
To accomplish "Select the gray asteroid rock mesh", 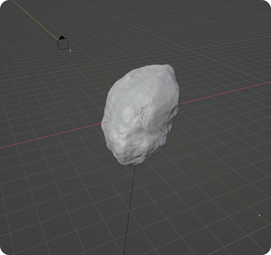I will [140, 115].
